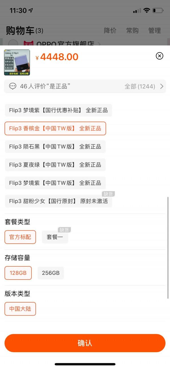Choose Flip3 陨石黑【中国TW版】 color

55,146
